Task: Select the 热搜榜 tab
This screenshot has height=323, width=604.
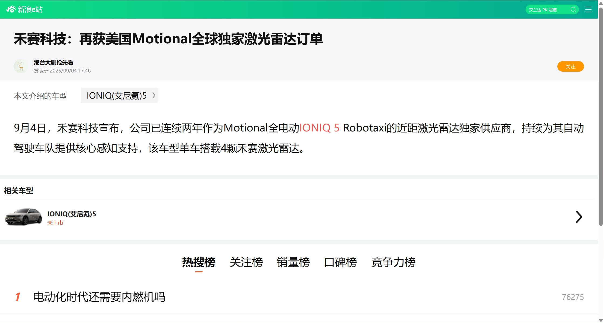Action: (199, 262)
